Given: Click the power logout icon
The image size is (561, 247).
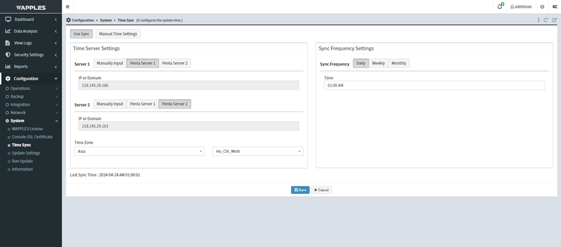Looking at the screenshot, I should [542, 7].
